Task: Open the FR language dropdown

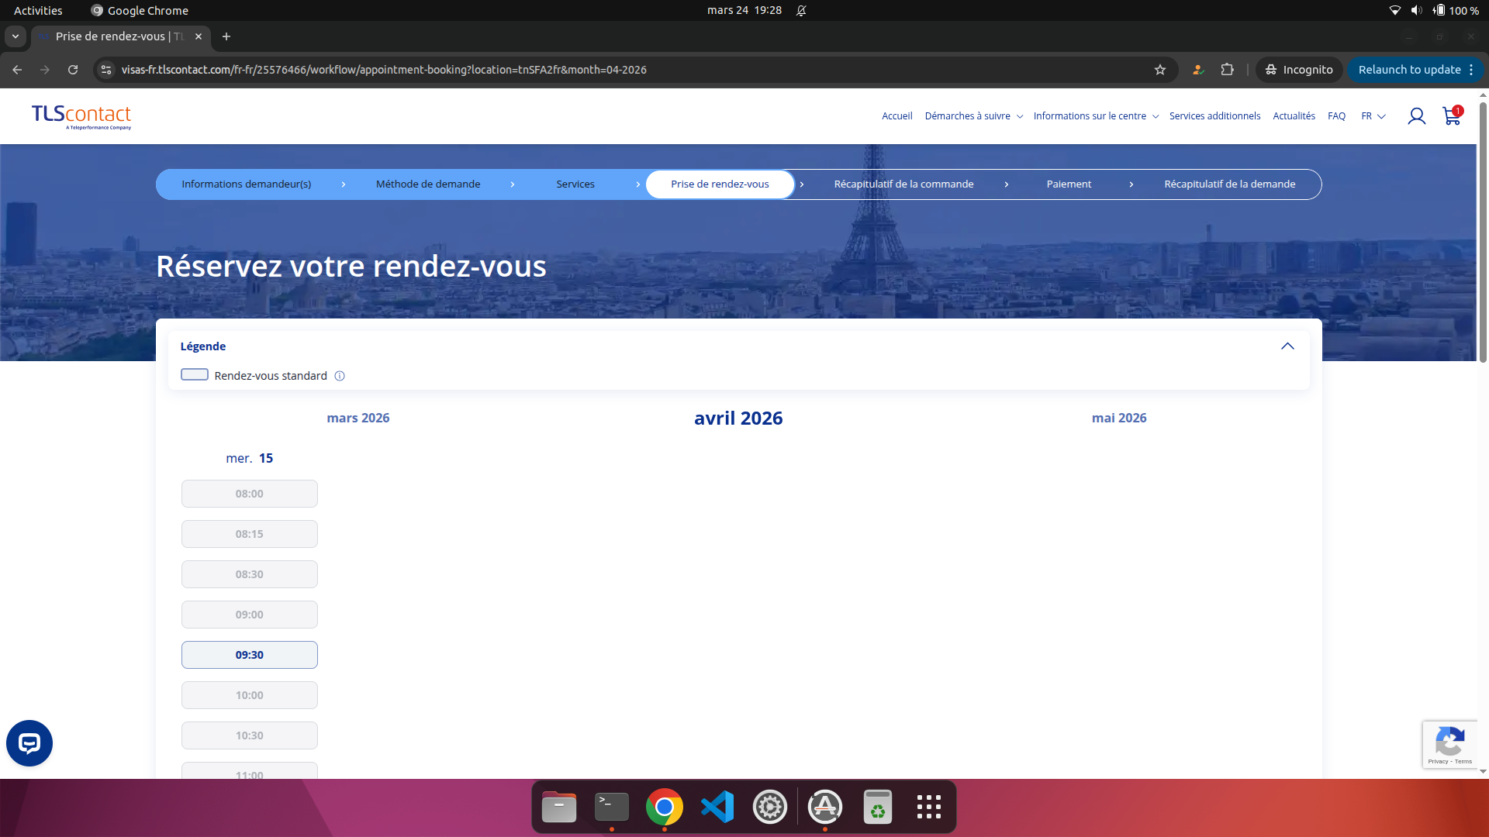Action: point(1373,115)
